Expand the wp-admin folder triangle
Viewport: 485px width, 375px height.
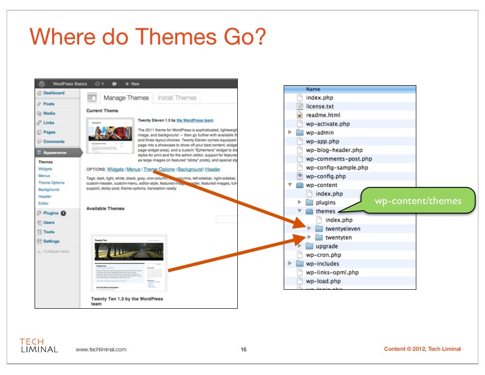click(x=290, y=132)
